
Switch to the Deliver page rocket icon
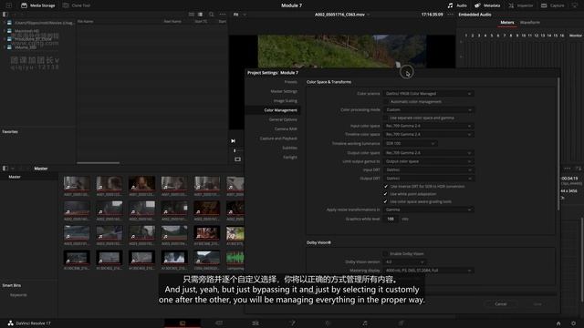[401, 323]
